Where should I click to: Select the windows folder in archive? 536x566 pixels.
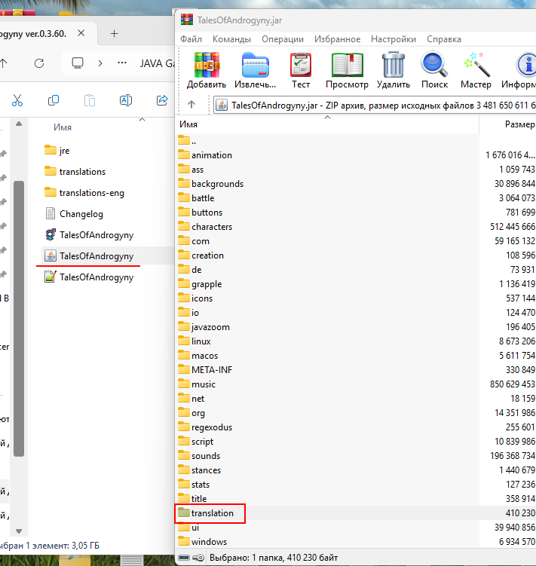(x=203, y=541)
